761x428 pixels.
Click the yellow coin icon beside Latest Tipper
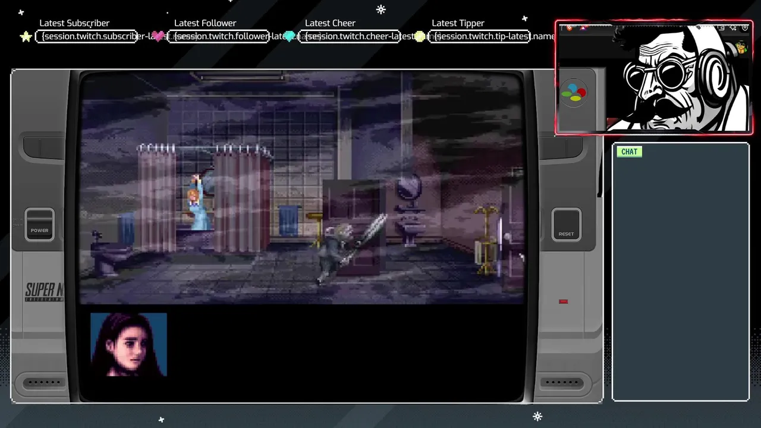point(420,36)
